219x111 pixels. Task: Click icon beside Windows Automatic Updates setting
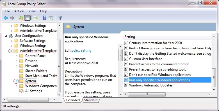point(126,85)
